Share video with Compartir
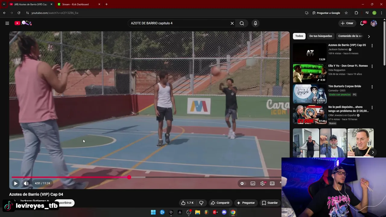This screenshot has height=217, width=386. pyautogui.click(x=220, y=203)
